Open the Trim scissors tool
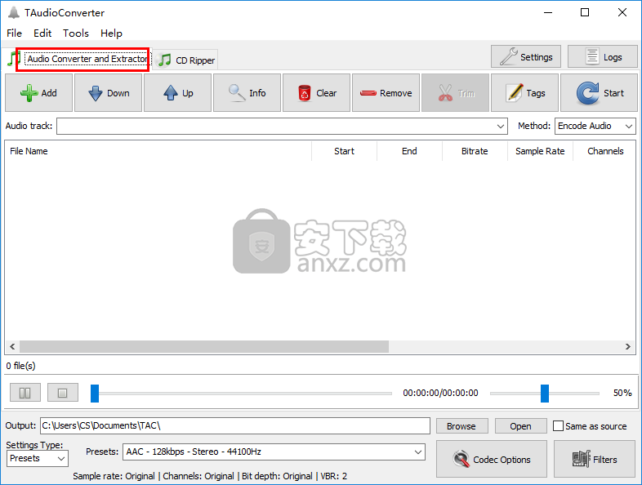 tap(455, 93)
